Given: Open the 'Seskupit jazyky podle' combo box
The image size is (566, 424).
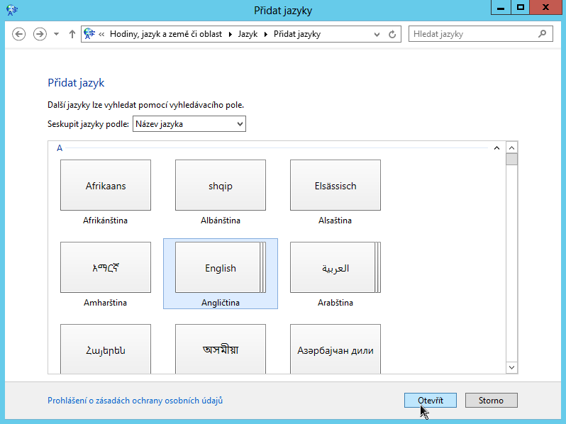Looking at the screenshot, I should click(x=189, y=124).
